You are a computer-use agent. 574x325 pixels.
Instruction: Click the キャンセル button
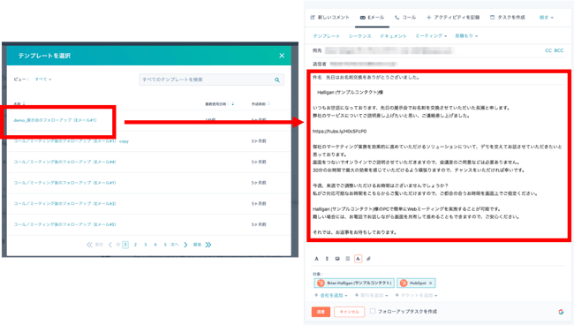[349, 312]
